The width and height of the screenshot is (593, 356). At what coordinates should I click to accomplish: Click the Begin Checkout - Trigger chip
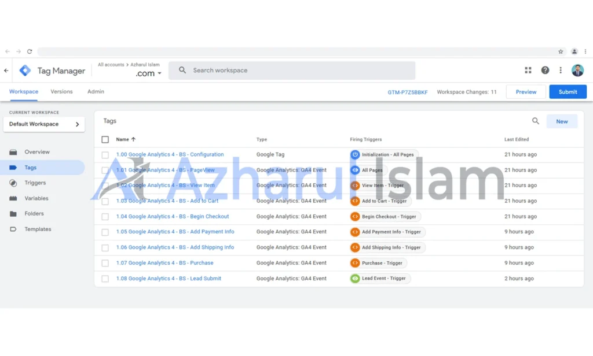point(385,217)
